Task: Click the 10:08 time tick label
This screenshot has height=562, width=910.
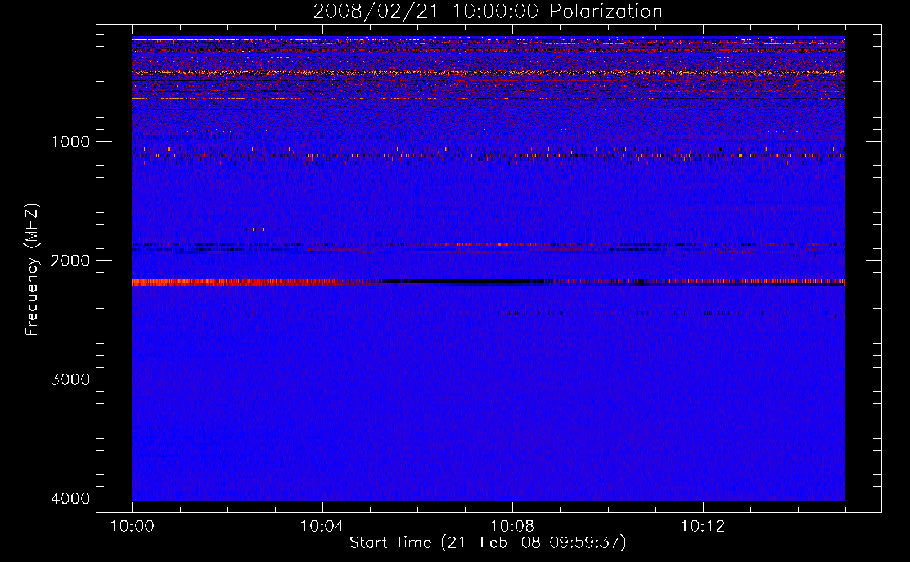Action: pos(512,527)
